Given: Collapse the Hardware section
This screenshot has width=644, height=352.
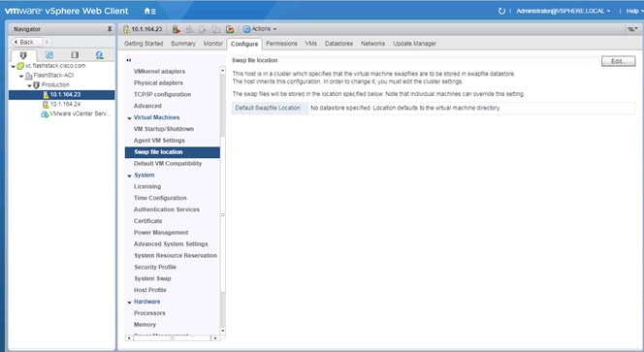Looking at the screenshot, I should click(129, 302).
